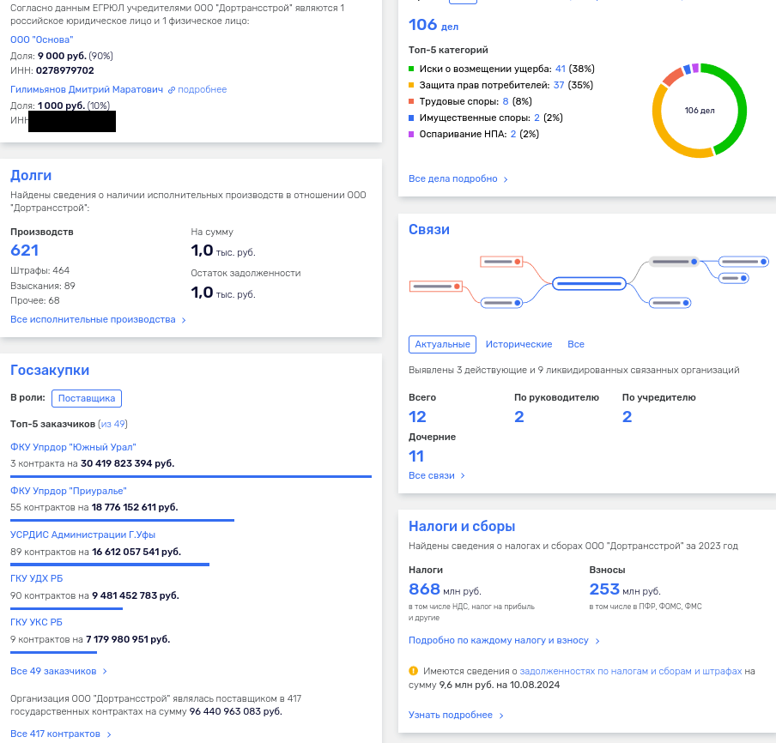
Task: Open the ГКУ УДХ РБ customer link
Action: pyautogui.click(x=37, y=578)
